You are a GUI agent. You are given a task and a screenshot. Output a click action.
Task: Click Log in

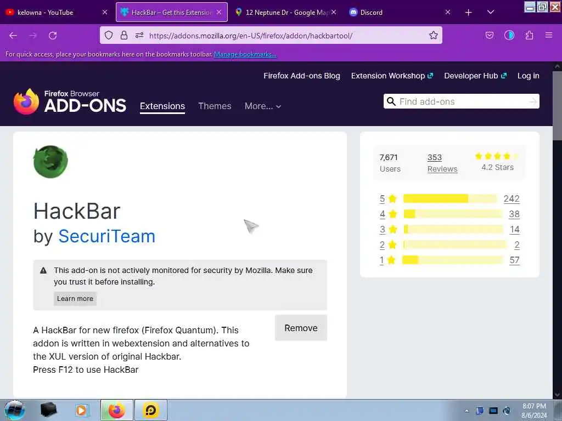(529, 76)
